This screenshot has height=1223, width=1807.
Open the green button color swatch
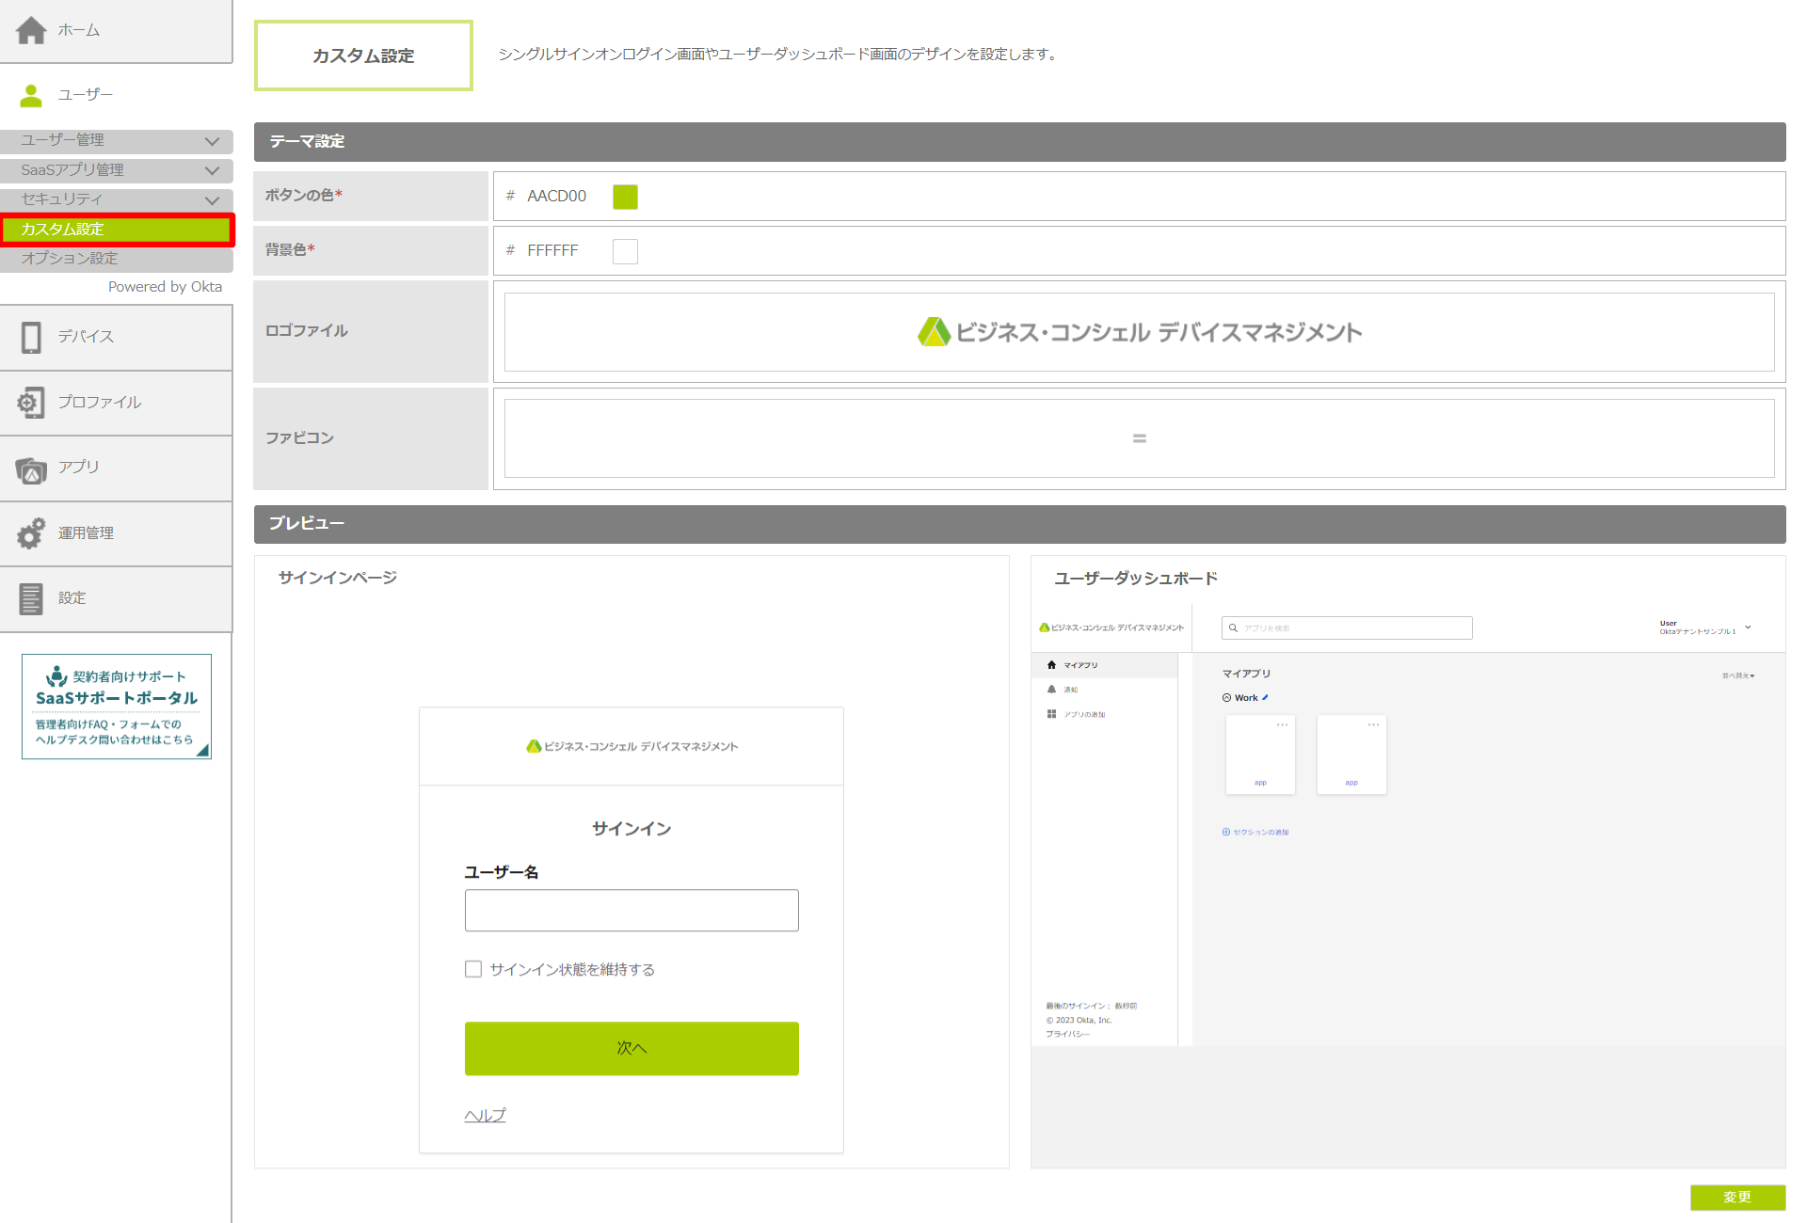(x=625, y=197)
